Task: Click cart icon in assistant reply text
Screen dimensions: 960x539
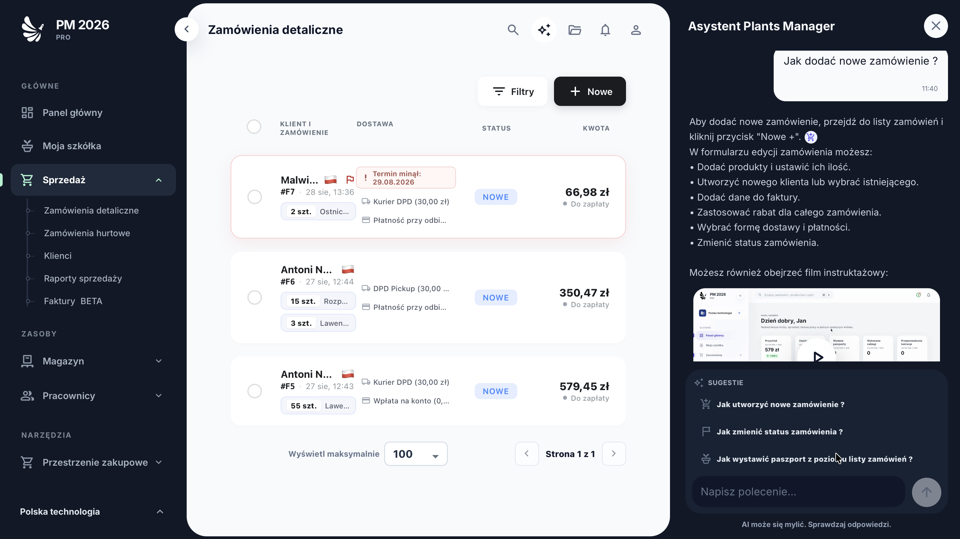Action: click(x=811, y=137)
